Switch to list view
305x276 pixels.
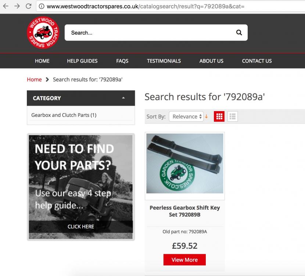pos(233,117)
